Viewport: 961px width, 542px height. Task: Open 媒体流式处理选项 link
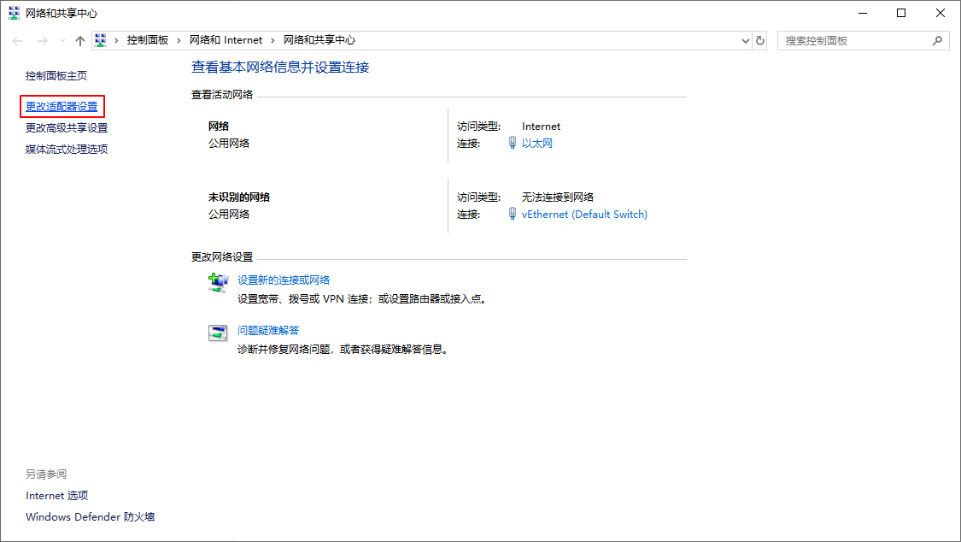[x=67, y=150]
